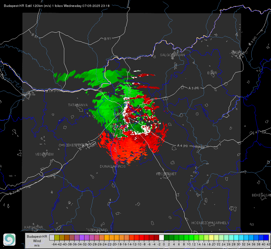The image size is (271, 249).
Task: Click the KECSKEMÉT city label
Action: (166, 174)
